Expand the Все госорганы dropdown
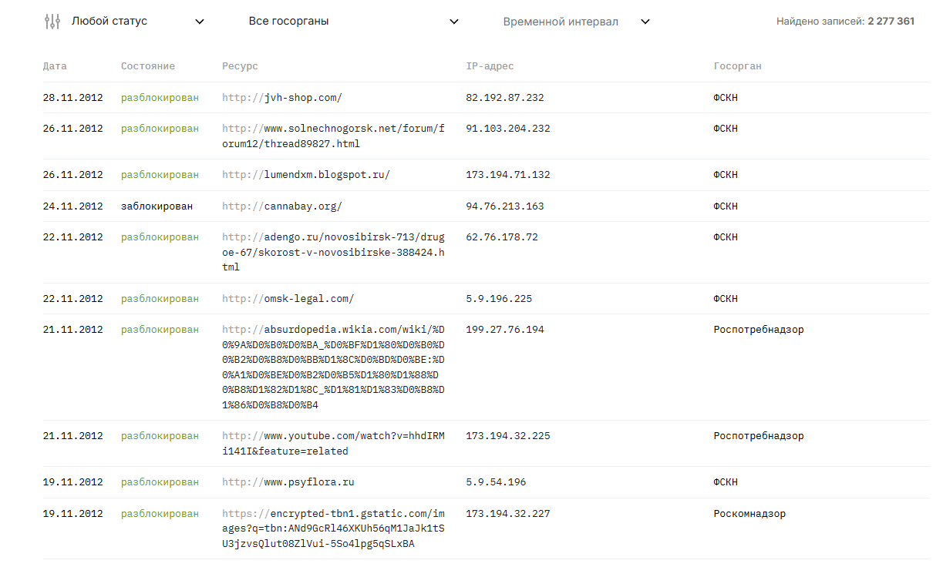Image resolution: width=933 pixels, height=567 pixels. pos(353,22)
